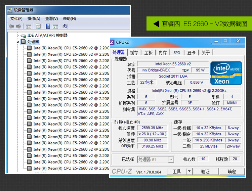Click the 工艺 value 22 纳米
Screen dimensions: 252x191
click(147, 83)
